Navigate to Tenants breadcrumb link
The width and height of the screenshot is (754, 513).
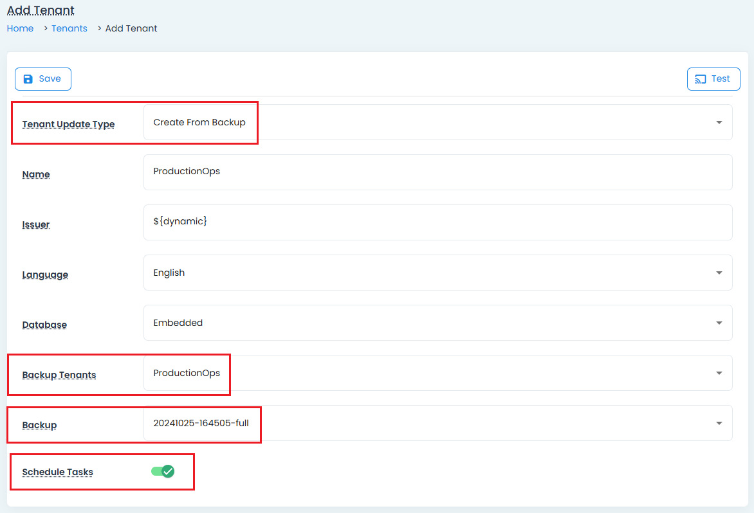point(69,28)
